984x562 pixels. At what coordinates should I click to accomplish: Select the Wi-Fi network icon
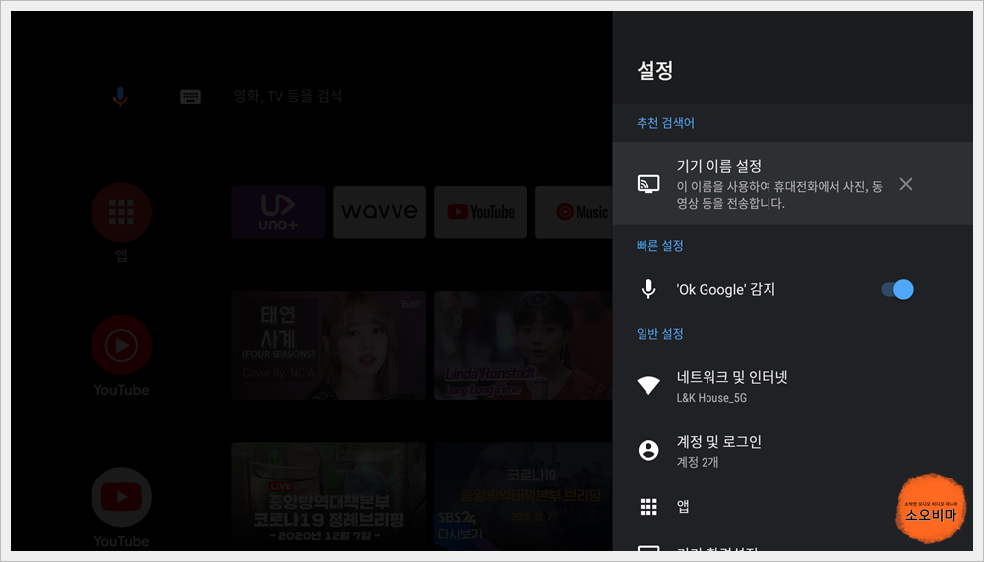[x=648, y=385]
